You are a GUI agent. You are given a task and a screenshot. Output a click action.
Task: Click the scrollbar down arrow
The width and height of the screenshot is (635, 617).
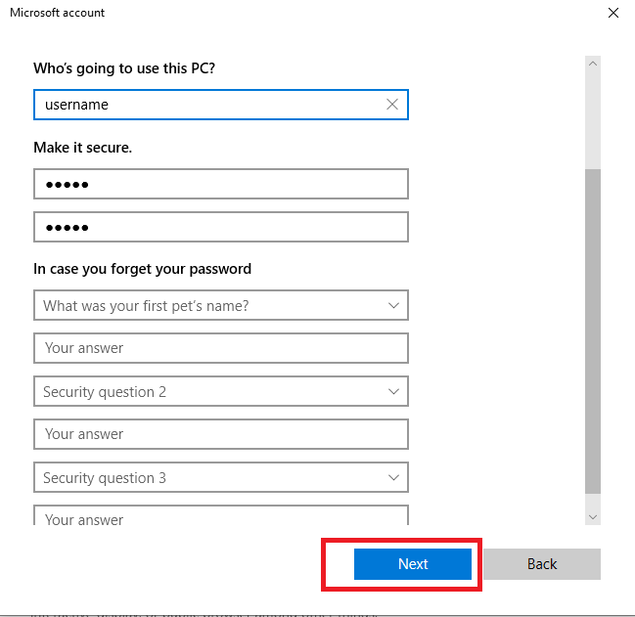click(592, 515)
